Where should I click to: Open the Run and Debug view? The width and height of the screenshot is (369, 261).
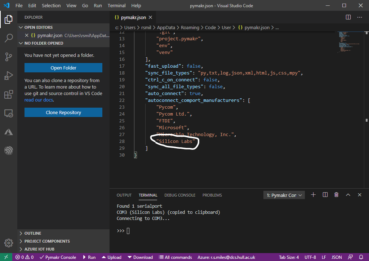[9, 76]
